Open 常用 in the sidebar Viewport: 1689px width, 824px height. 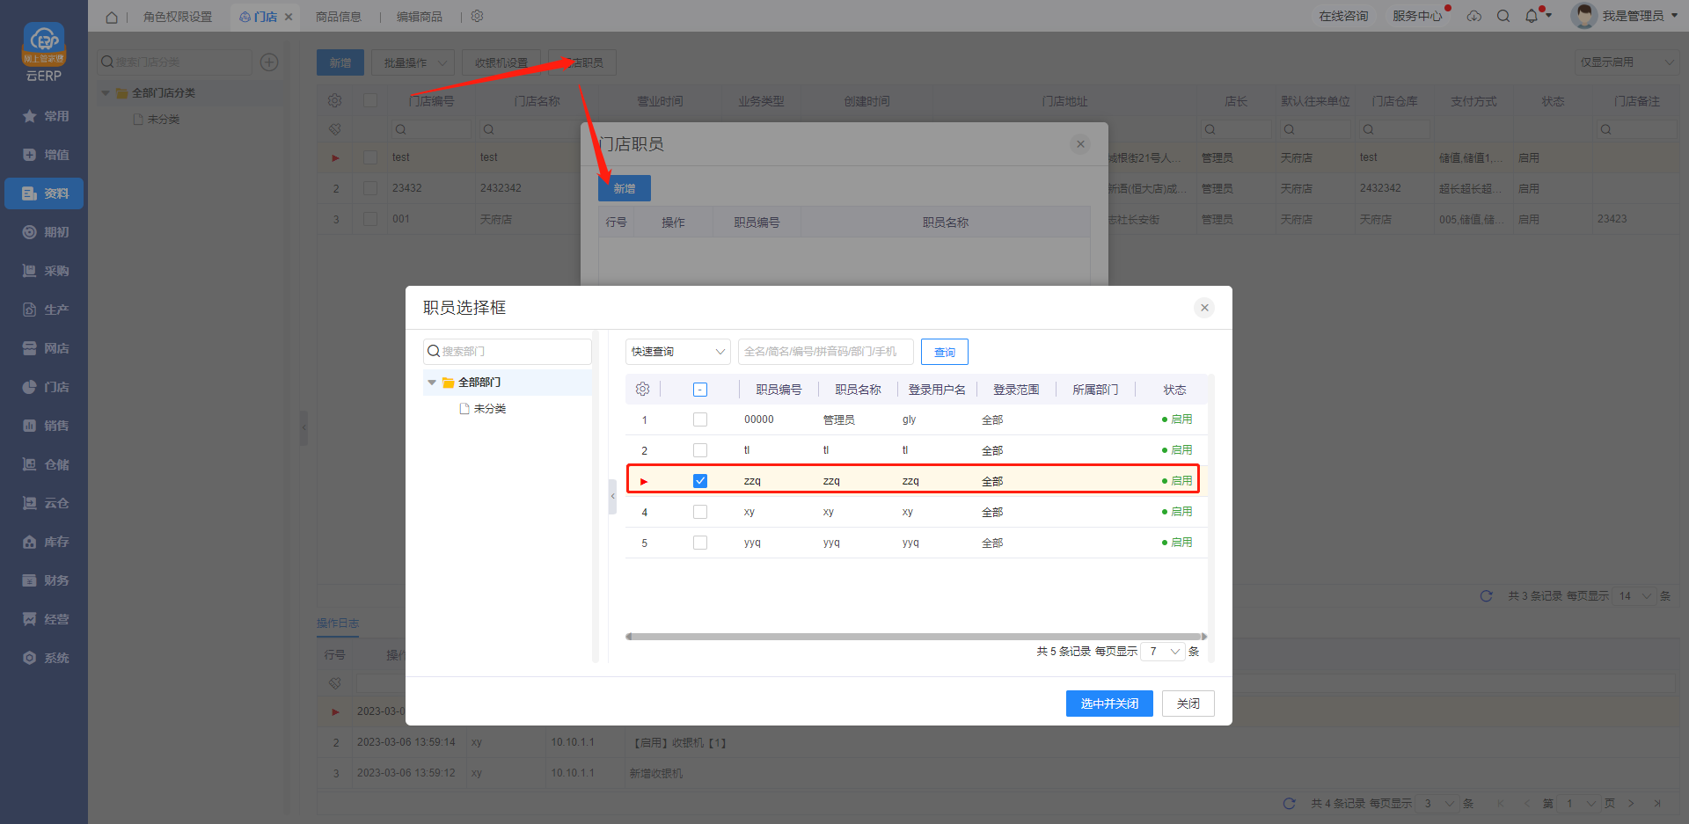[x=44, y=116]
